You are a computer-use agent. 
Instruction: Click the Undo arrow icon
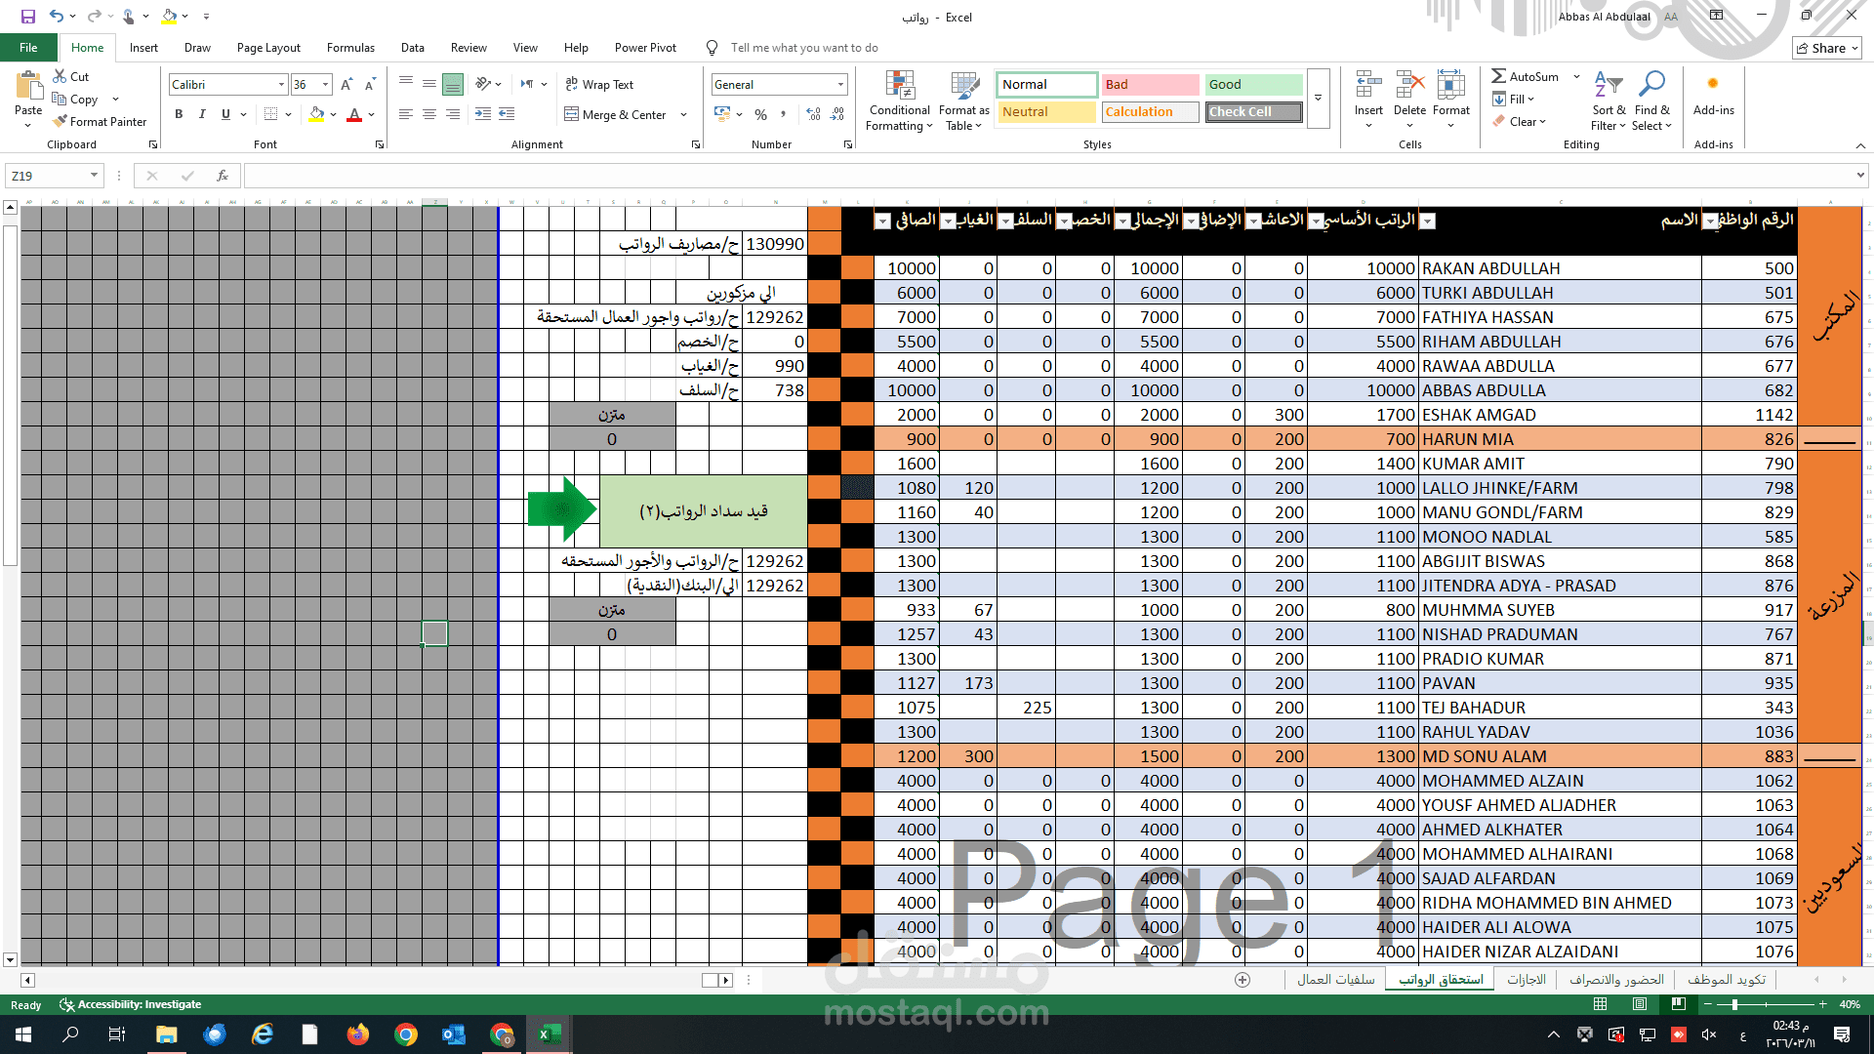pos(57,17)
